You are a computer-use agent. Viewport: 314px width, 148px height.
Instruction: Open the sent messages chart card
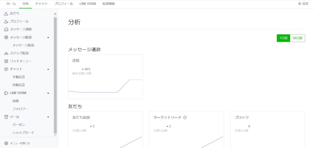click(x=105, y=76)
